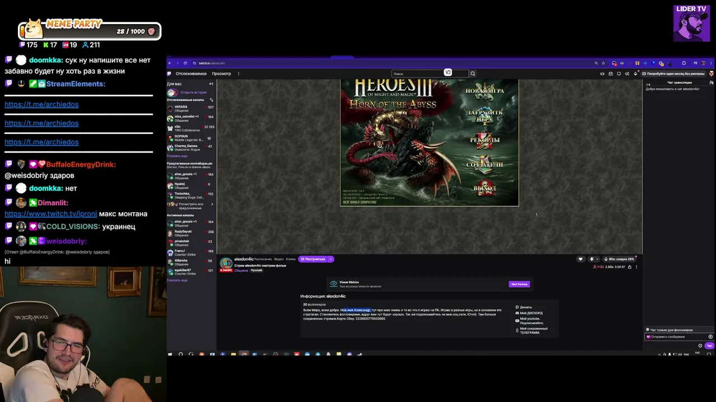716x402 pixels.
Task: Open the pinakotek active channel
Action: coord(190,242)
